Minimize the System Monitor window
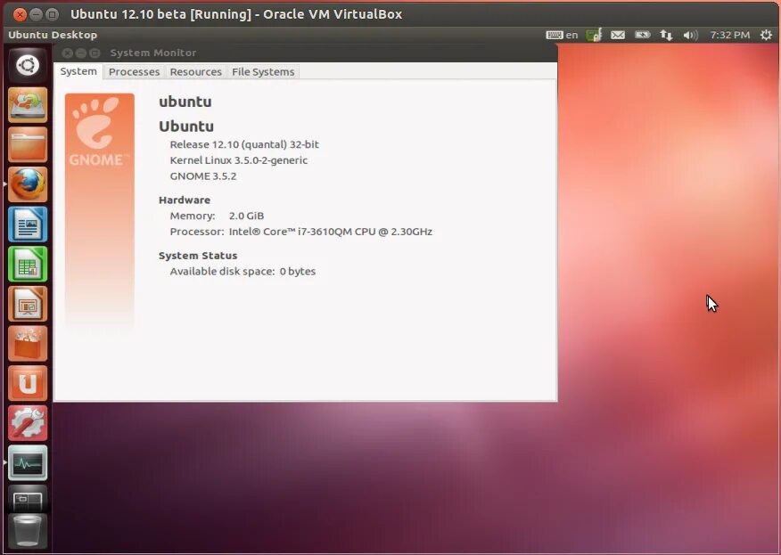This screenshot has height=555, width=781. [x=81, y=53]
